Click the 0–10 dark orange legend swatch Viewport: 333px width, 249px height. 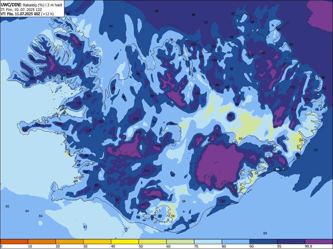pos(14,242)
